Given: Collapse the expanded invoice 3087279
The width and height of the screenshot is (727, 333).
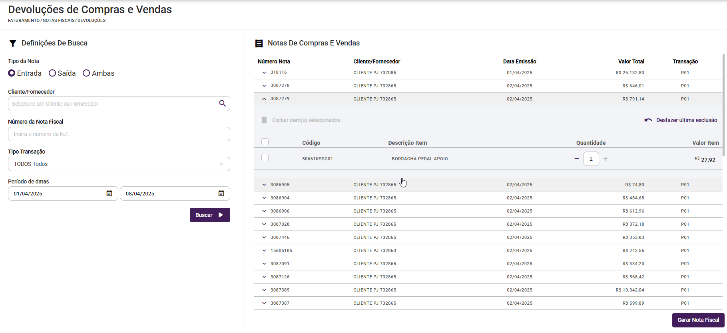Looking at the screenshot, I should pos(264,99).
